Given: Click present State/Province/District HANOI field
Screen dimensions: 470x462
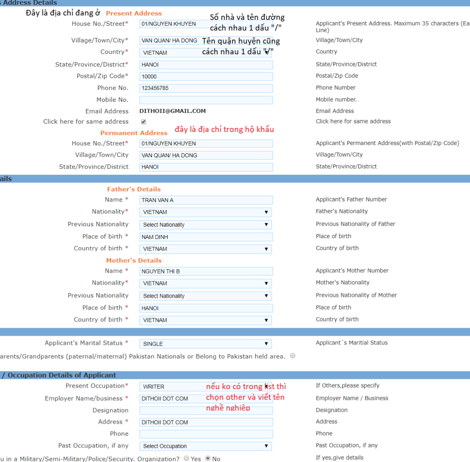Looking at the screenshot, I should (206, 65).
